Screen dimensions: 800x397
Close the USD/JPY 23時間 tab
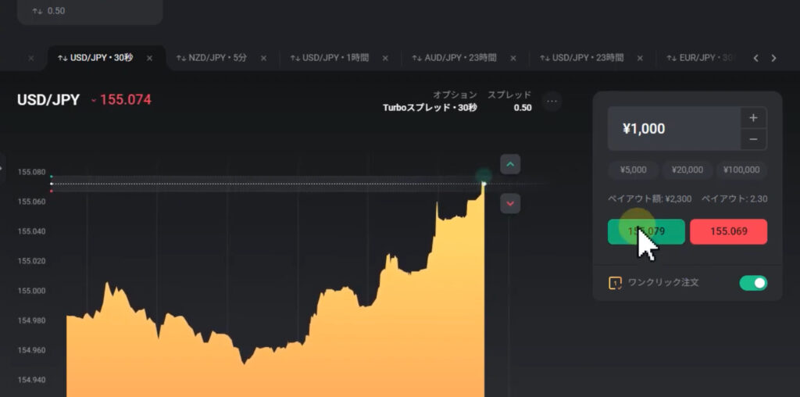point(640,58)
